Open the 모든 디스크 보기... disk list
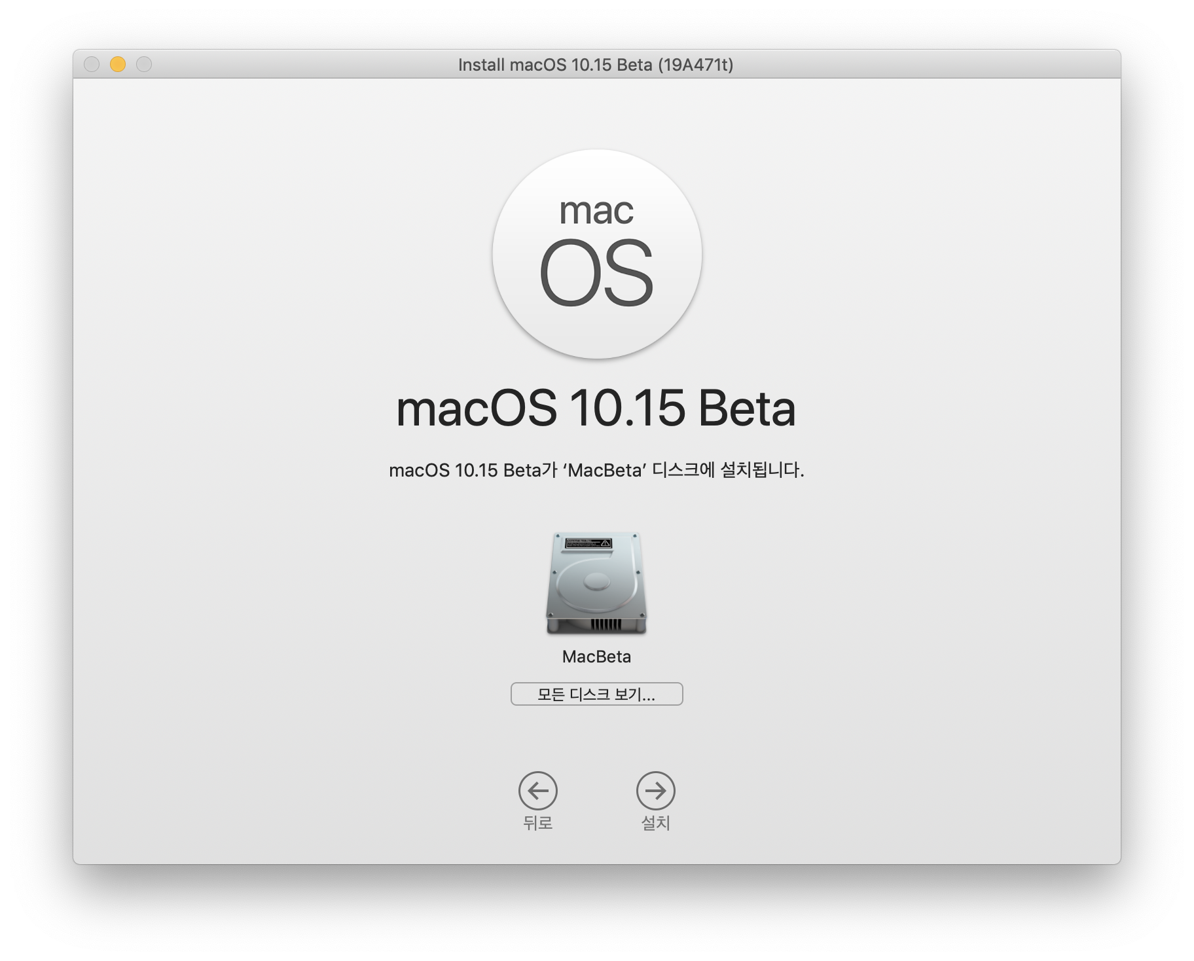 [596, 694]
